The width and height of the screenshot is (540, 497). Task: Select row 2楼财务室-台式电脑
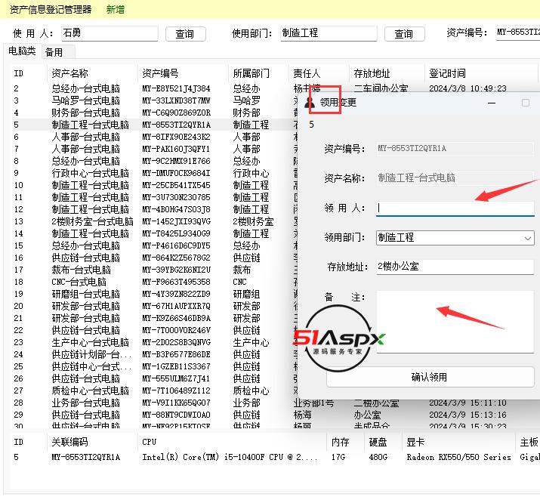[x=92, y=221]
